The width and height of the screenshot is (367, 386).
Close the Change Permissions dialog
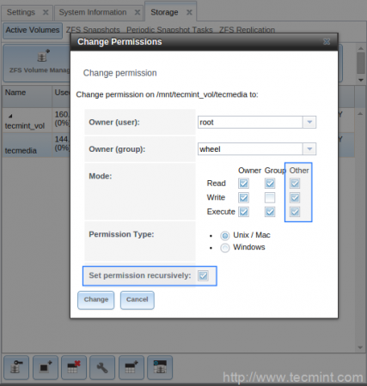327,42
